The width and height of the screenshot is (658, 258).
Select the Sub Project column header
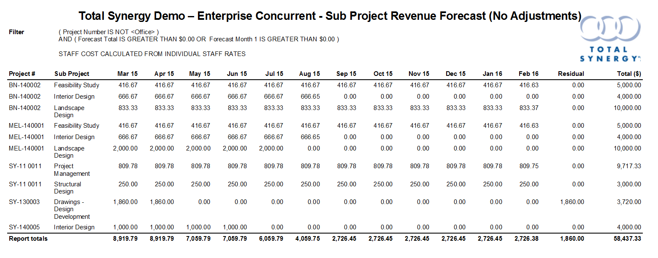72,74
